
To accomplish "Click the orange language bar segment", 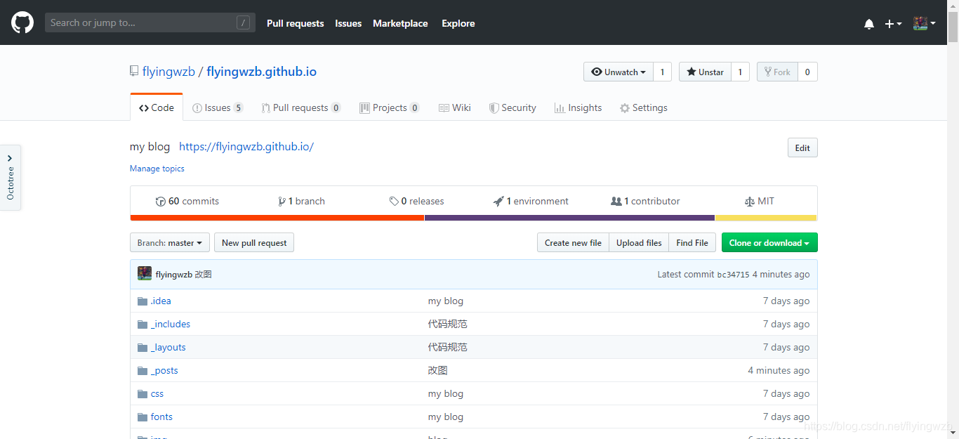I will point(277,218).
